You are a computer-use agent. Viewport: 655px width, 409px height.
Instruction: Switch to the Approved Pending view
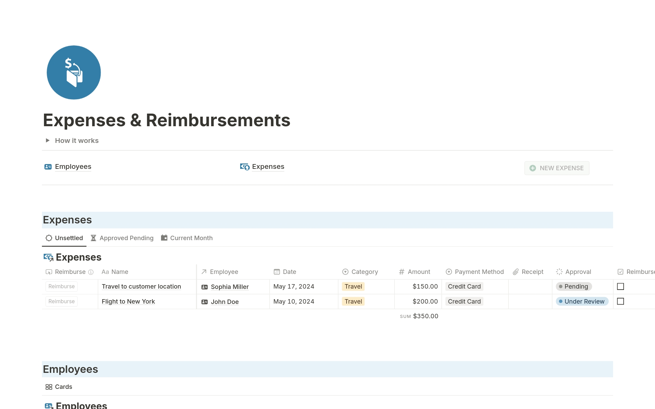tap(126, 238)
